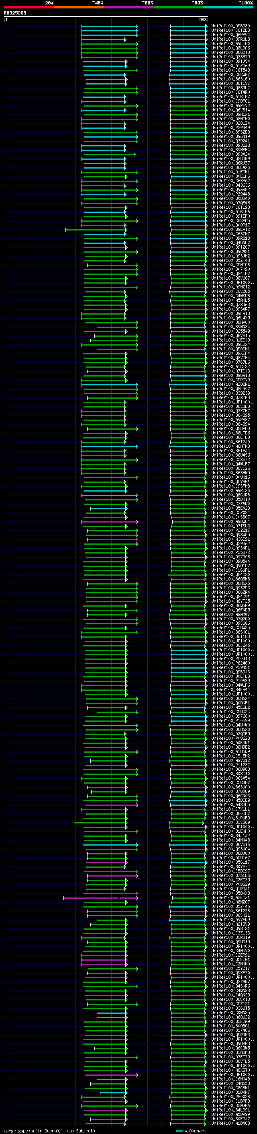This screenshot has width=257, height=1134.
Task: Select hit UniRef100_C9DFC1
Action: (230, 101)
